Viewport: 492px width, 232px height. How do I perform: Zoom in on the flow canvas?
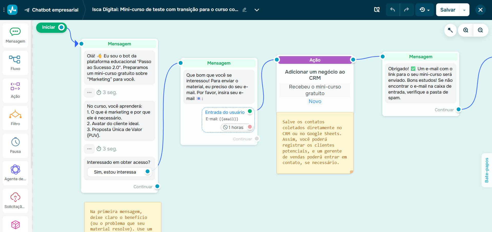point(465,30)
